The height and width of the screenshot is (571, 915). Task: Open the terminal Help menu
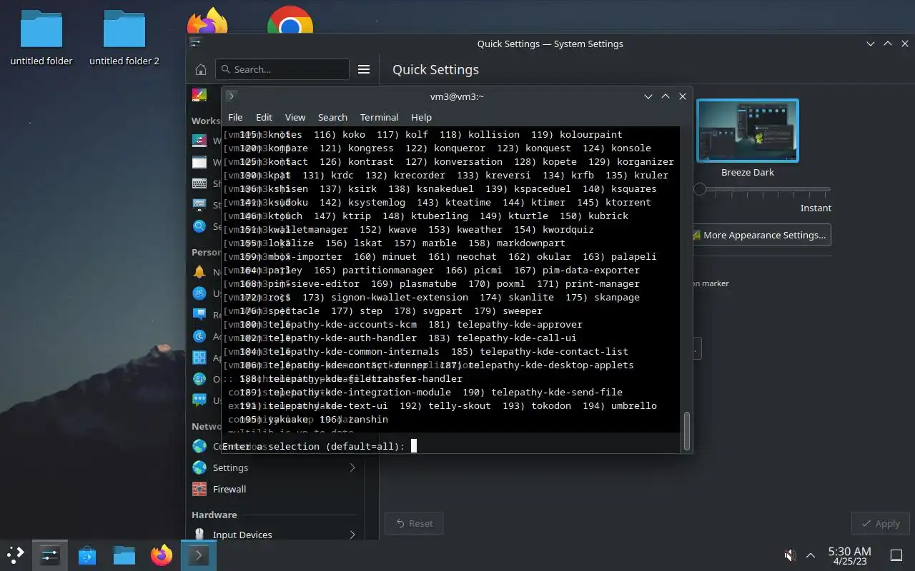421,117
